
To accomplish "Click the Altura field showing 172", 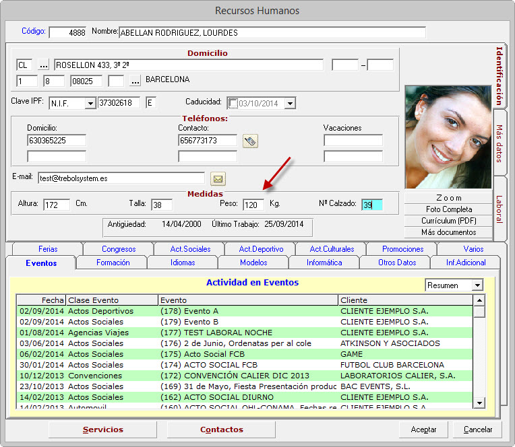I will click(x=57, y=205).
